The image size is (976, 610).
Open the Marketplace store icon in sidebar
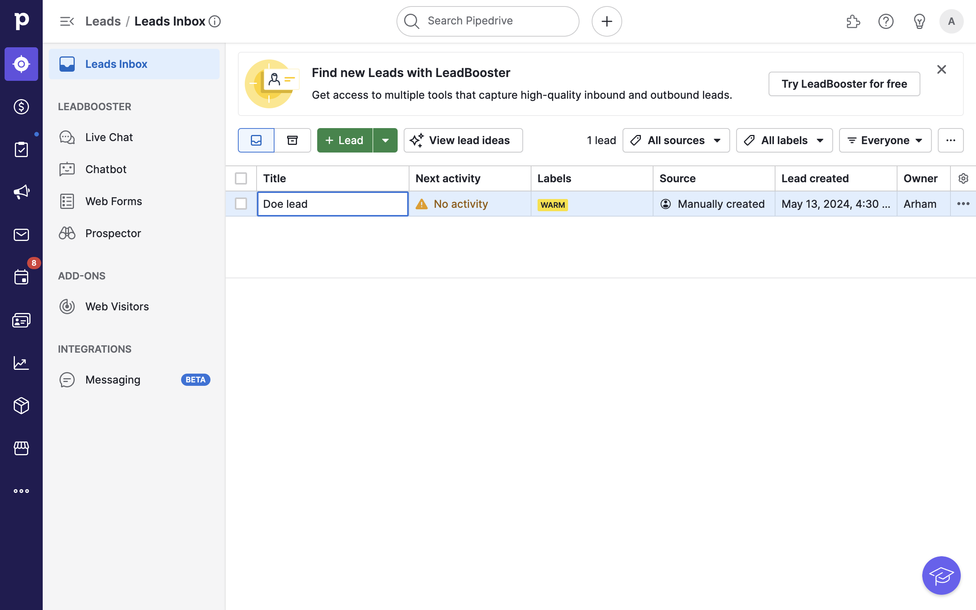[x=21, y=448]
